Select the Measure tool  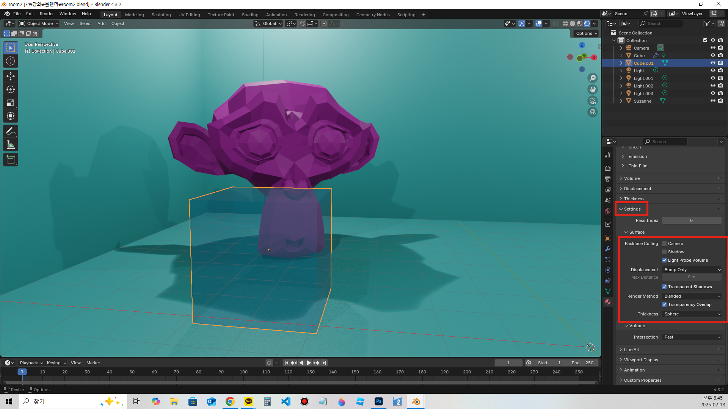point(11,145)
